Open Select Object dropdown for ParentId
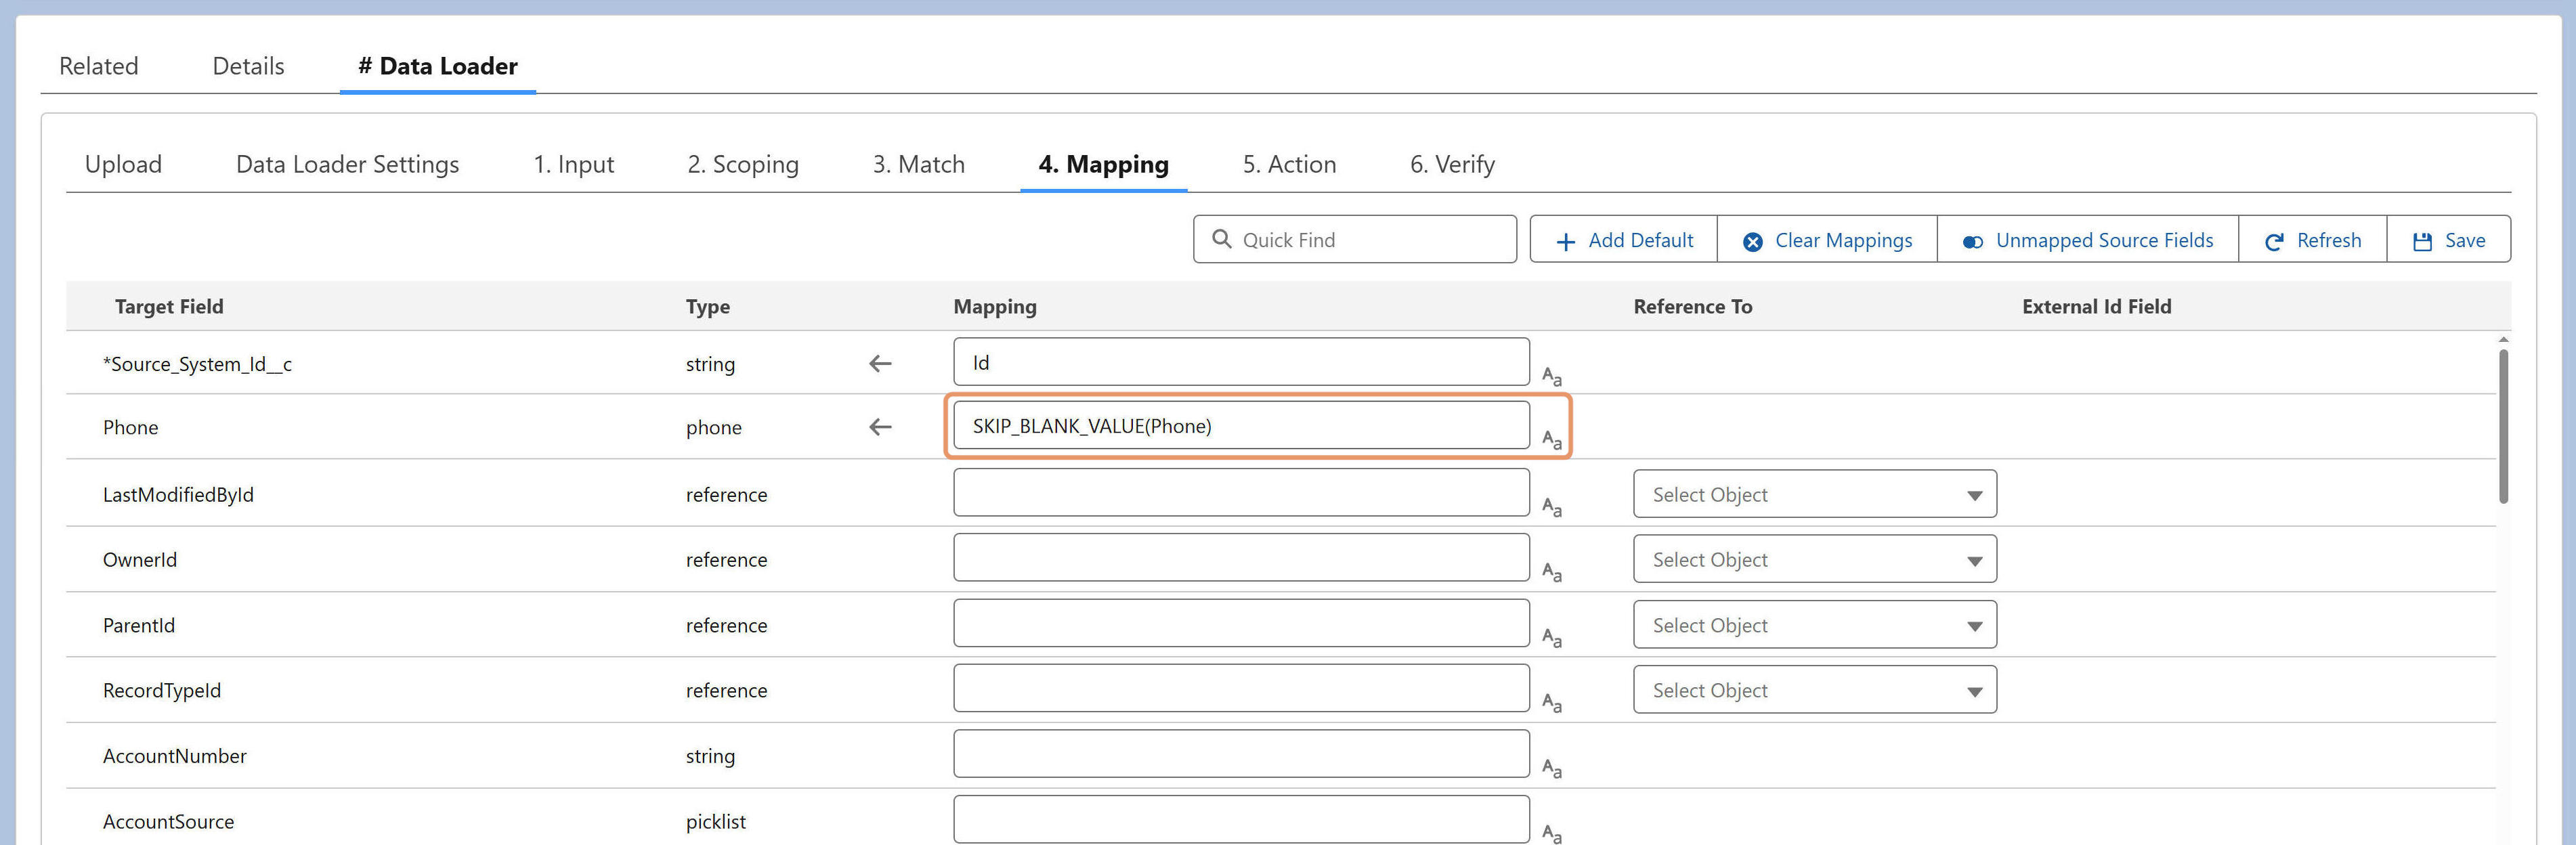Viewport: 2576px width, 845px height. pyautogui.click(x=1814, y=624)
